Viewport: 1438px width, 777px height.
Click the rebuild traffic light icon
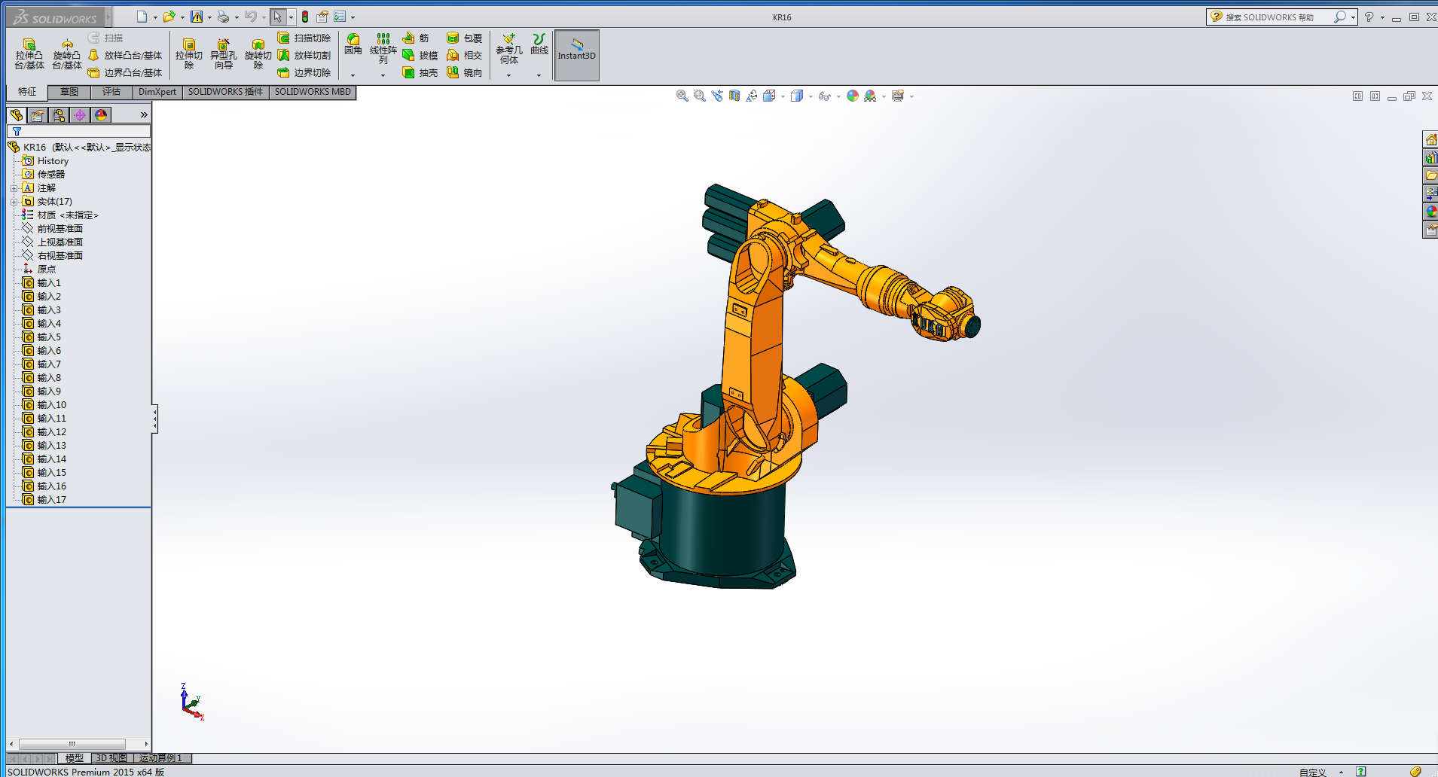click(x=305, y=17)
